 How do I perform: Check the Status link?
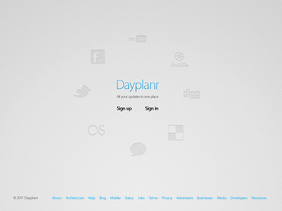tap(129, 198)
